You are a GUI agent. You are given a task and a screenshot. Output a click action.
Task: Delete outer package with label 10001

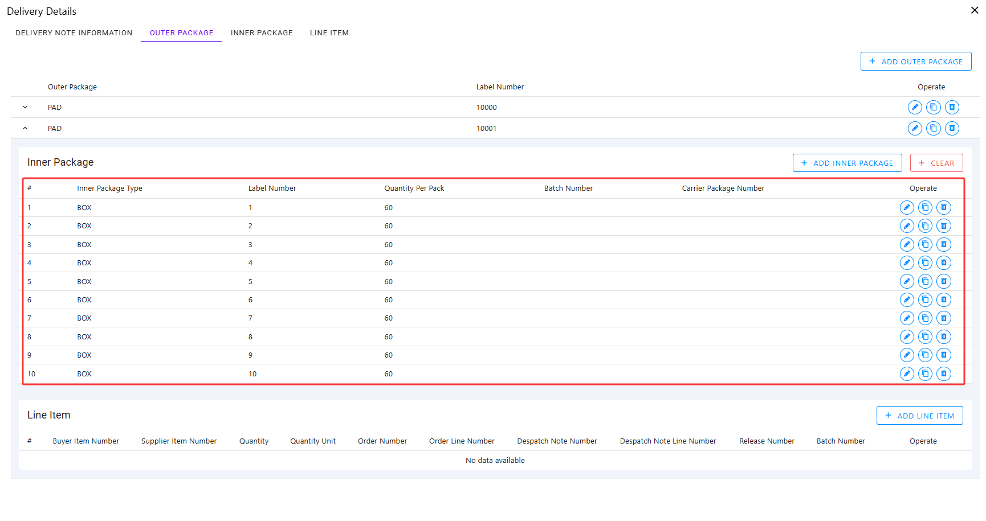click(x=952, y=128)
